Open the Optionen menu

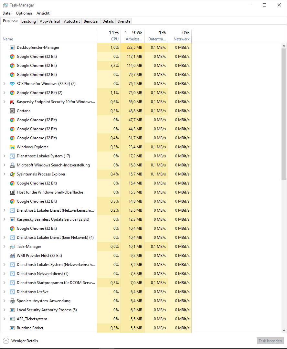(x=24, y=13)
